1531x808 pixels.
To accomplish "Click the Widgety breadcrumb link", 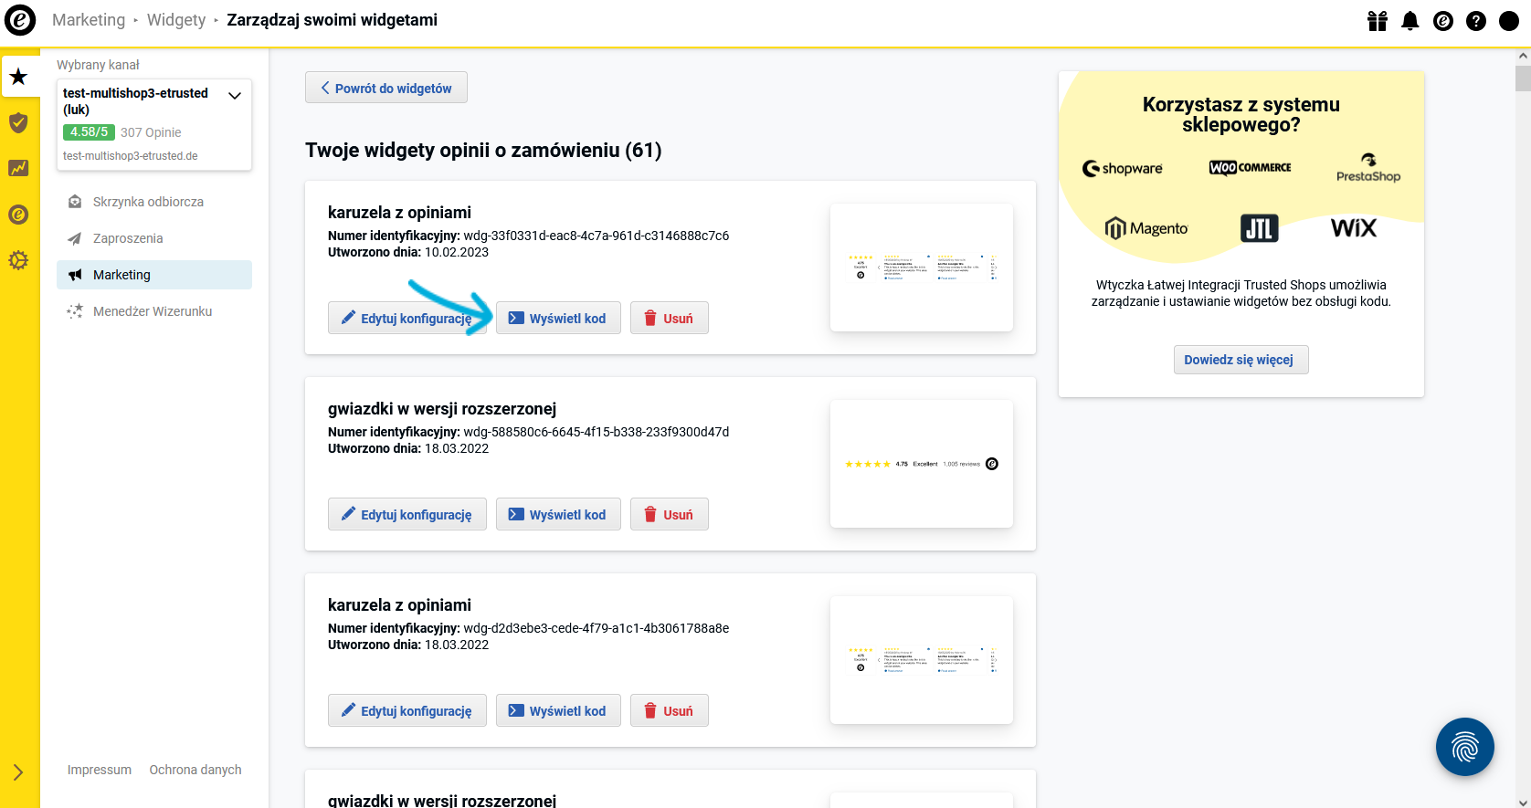I will pos(176,20).
